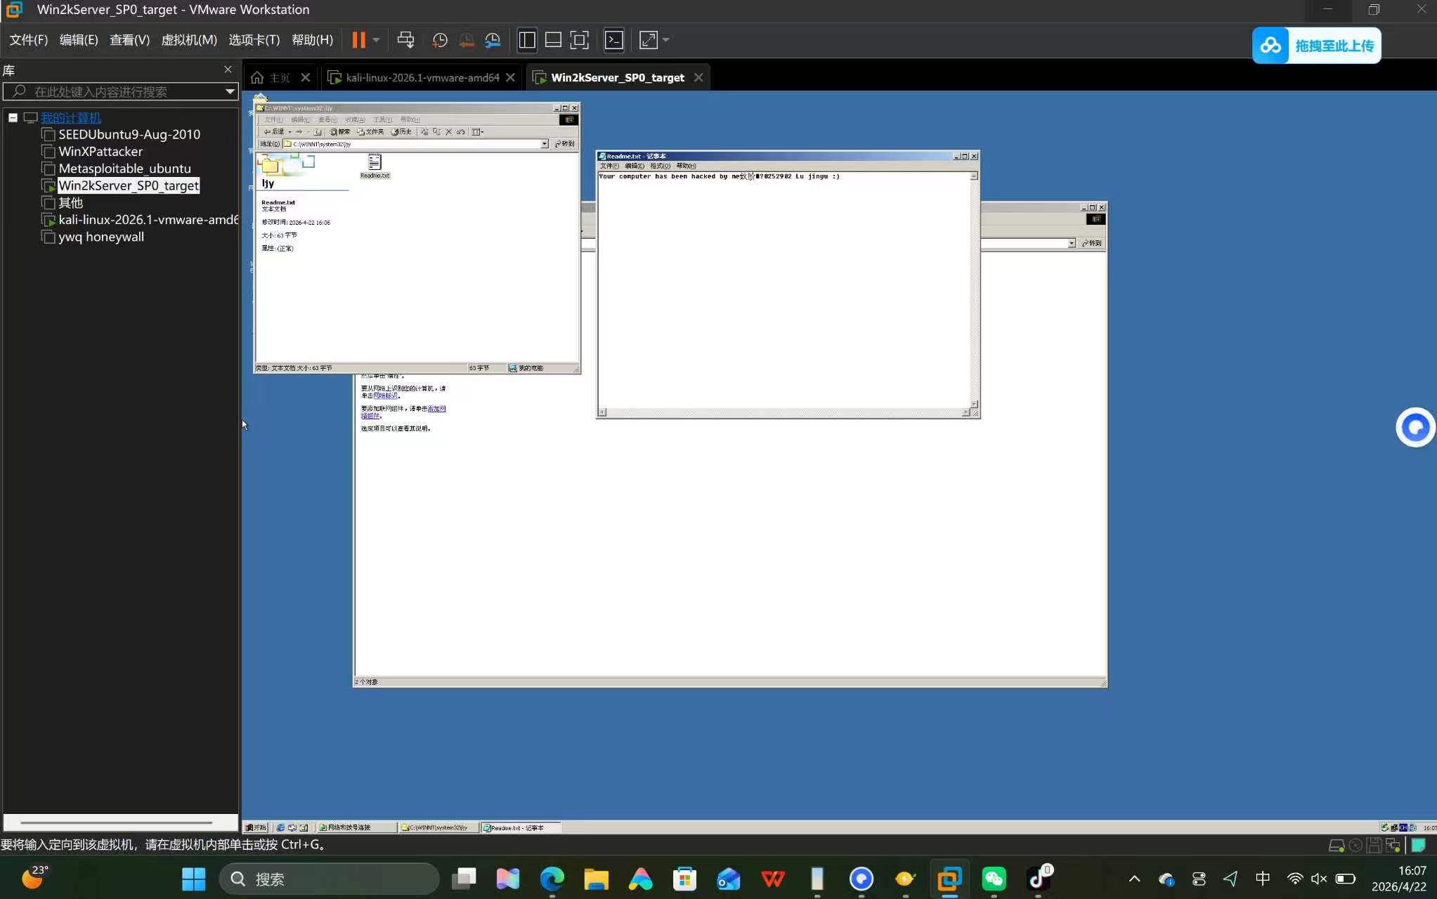This screenshot has height=899, width=1437.
Task: Open the library search filter dropdown
Action: (x=230, y=91)
